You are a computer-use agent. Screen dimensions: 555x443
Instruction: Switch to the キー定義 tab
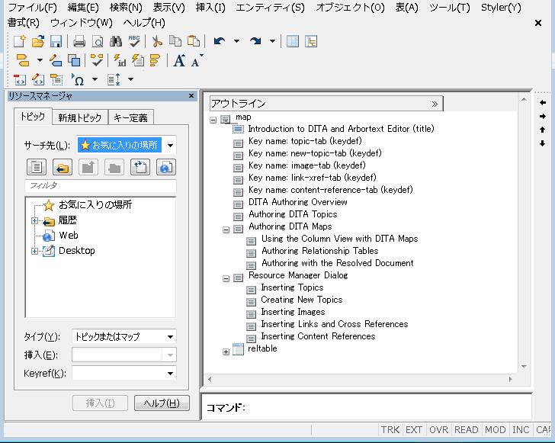(x=130, y=117)
